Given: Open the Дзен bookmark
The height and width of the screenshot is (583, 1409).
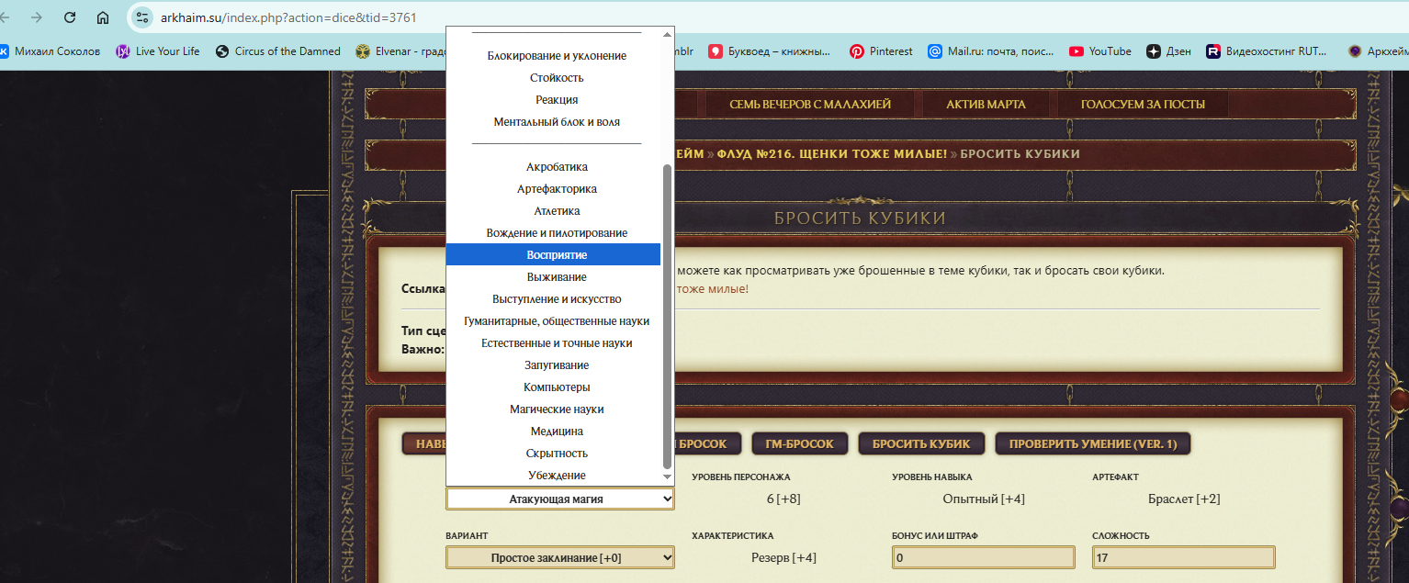Looking at the screenshot, I should [x=1168, y=51].
